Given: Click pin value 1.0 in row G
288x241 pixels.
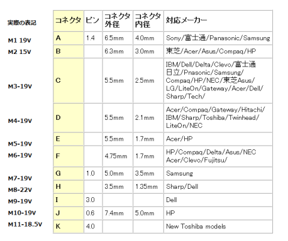Looking at the screenshot, I should click(93, 173).
